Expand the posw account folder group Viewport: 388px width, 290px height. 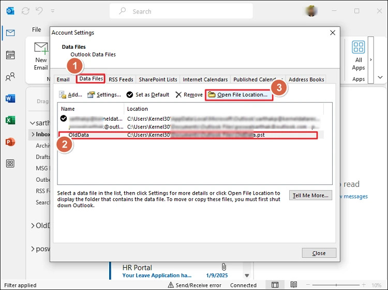33,249
